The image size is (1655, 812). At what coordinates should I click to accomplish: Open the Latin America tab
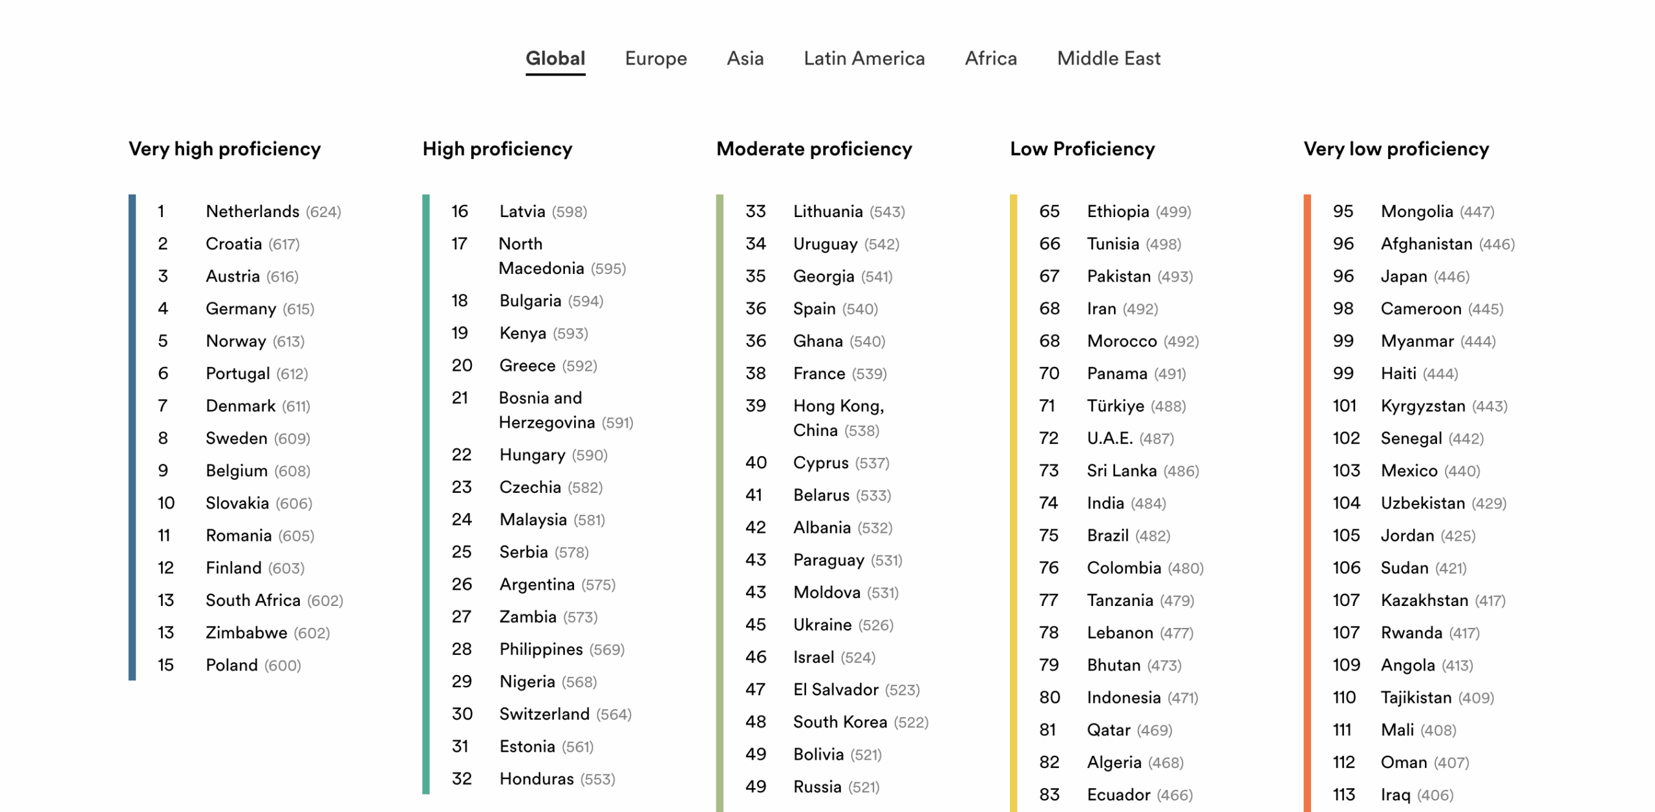coord(864,59)
